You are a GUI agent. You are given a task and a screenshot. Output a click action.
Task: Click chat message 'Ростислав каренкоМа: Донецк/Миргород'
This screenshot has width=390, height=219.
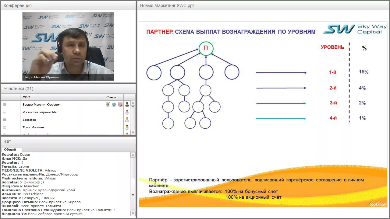40,174
